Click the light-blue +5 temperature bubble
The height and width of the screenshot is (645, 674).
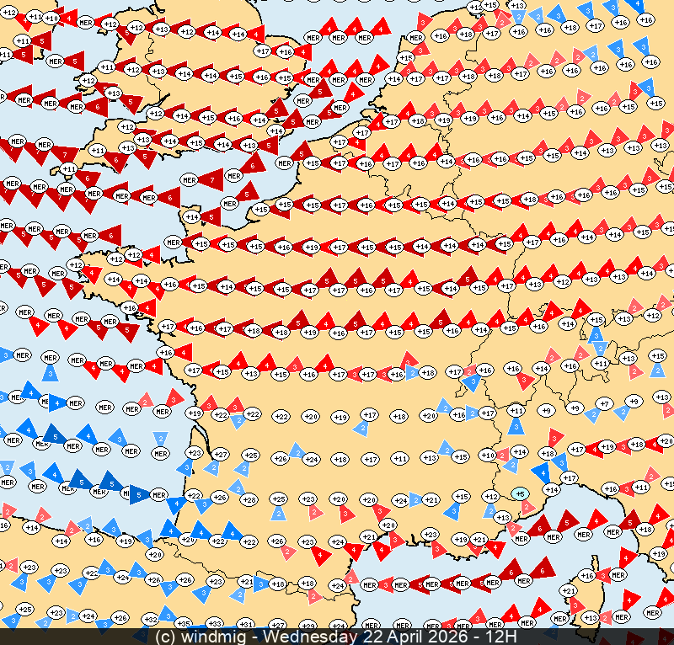pyautogui.click(x=521, y=493)
